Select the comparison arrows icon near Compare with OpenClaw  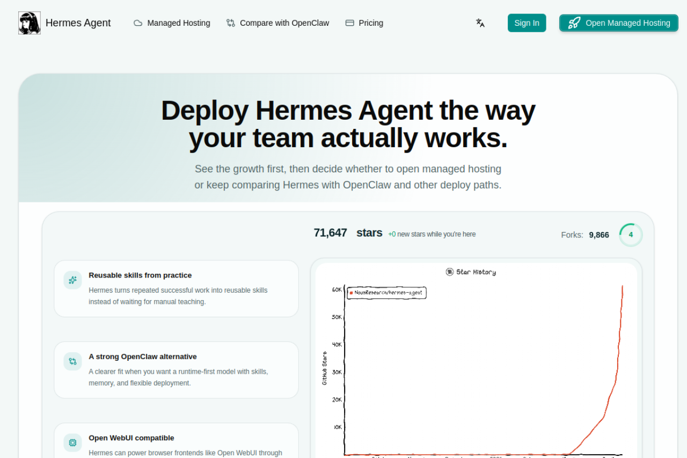[231, 23]
